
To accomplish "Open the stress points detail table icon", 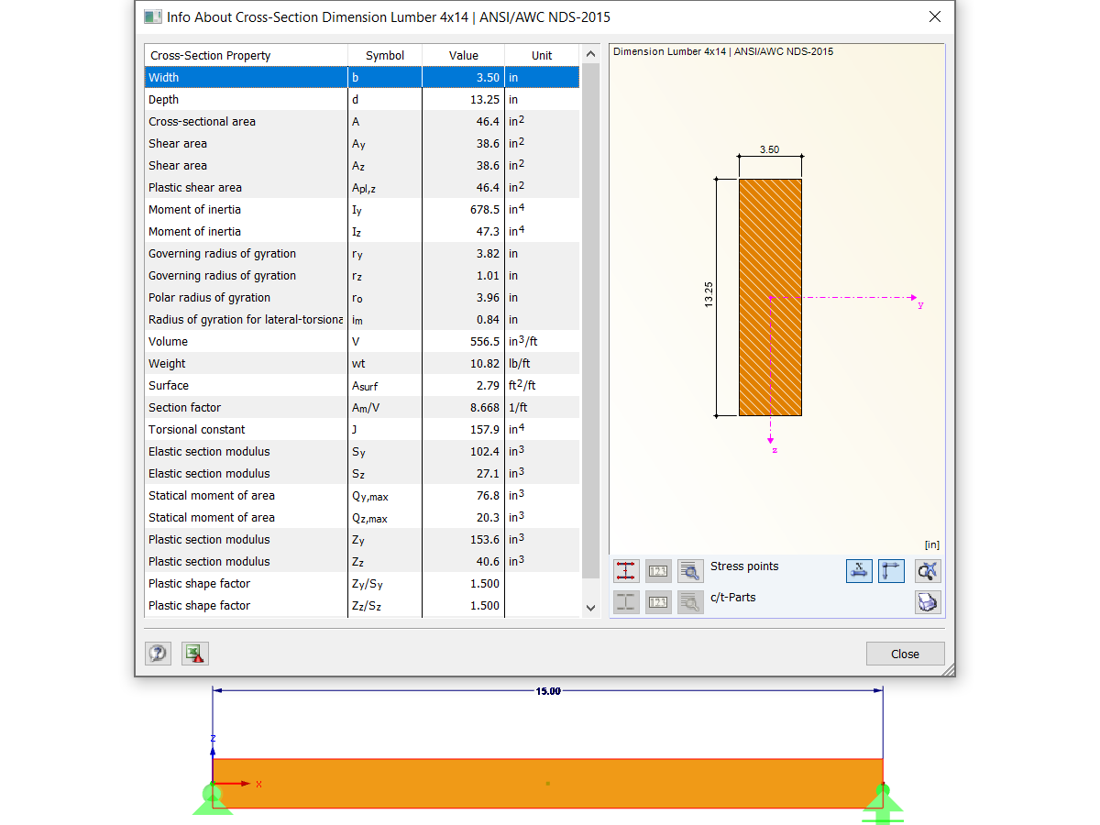I will point(690,570).
